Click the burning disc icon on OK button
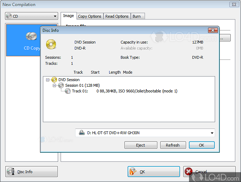This screenshot has width=241, height=182. point(133,171)
